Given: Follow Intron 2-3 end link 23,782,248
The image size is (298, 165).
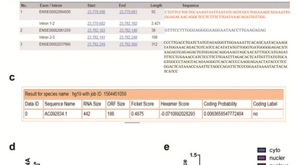Looking at the screenshot, I should (128, 37).
